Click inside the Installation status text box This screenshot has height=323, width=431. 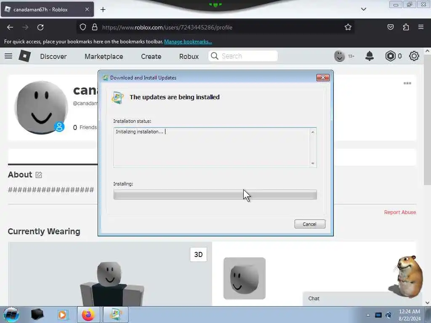212,147
